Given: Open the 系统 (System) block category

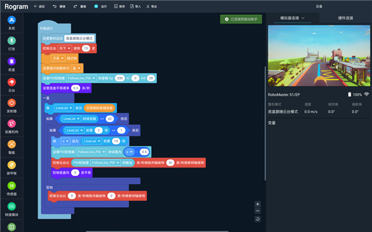Looking at the screenshot, I should coord(12,23).
